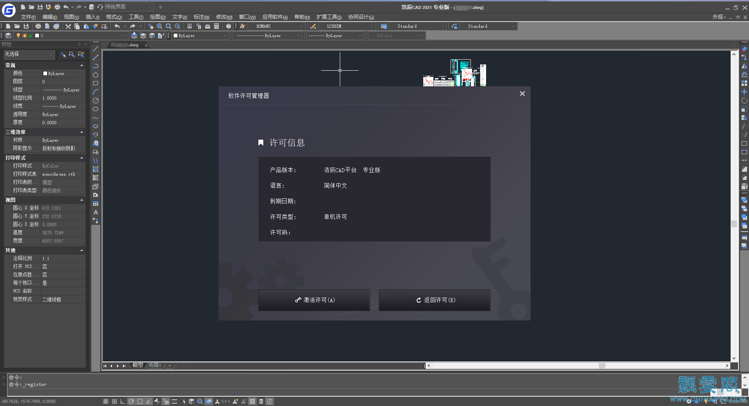Screen dimensions: 749x406
Task: Open the ByLayer color dropdown
Action: [200, 36]
